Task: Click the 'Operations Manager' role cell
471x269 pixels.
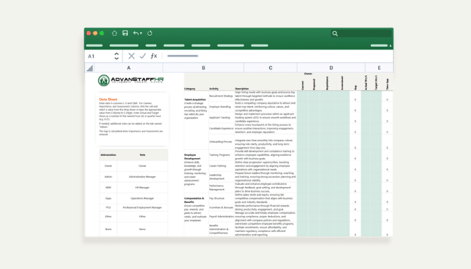Action: click(x=143, y=198)
